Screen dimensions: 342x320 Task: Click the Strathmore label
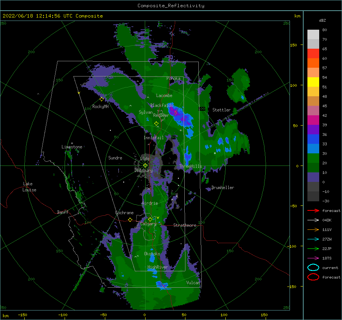point(185,225)
